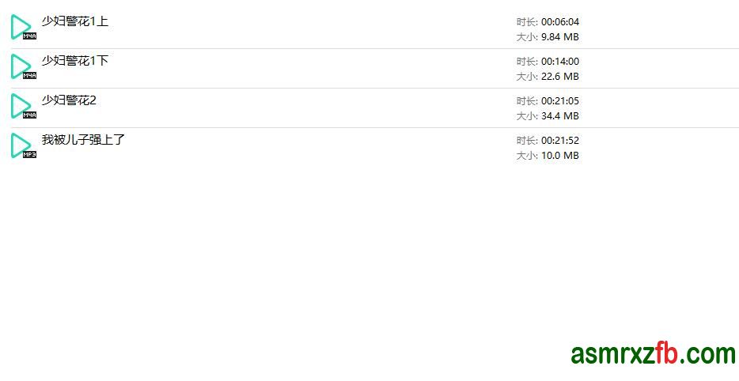Viewport: 739px width, 381px height.
Task: Click the 00:21:05 duration value
Action: (x=560, y=101)
